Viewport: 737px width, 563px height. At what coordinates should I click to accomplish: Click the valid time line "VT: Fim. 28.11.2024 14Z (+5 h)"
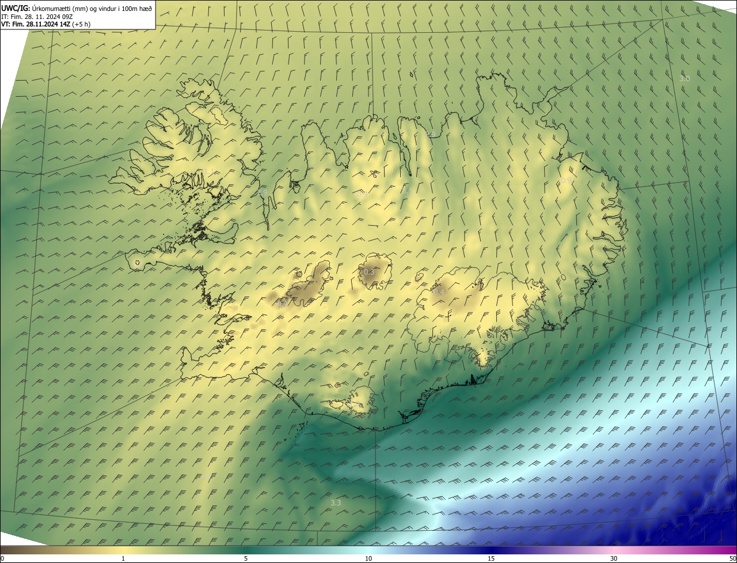[45, 24]
